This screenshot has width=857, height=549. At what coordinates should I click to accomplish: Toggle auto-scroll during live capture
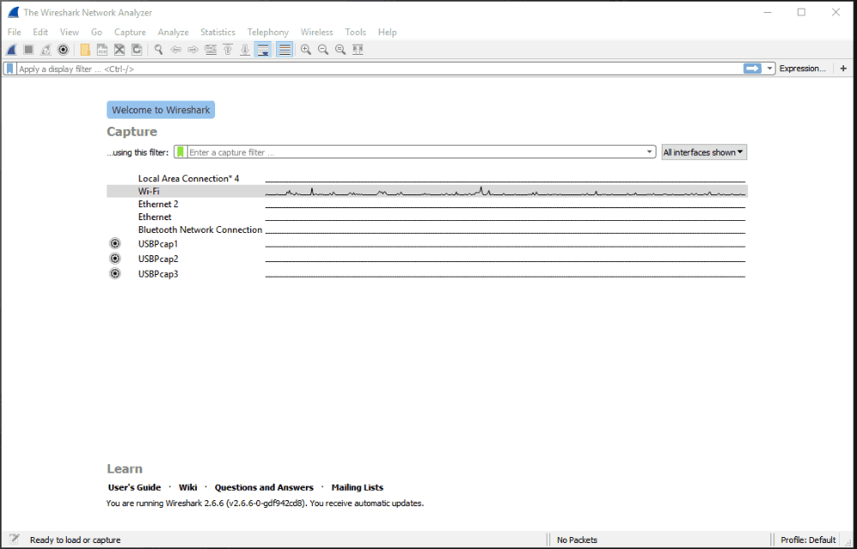coord(263,50)
